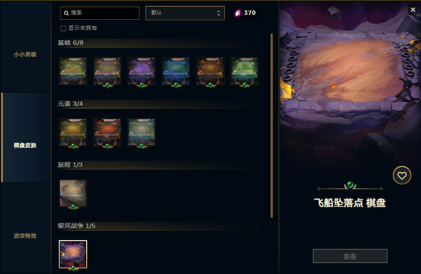Select the blue arena skin thumbnail in 基础

pos(176,71)
